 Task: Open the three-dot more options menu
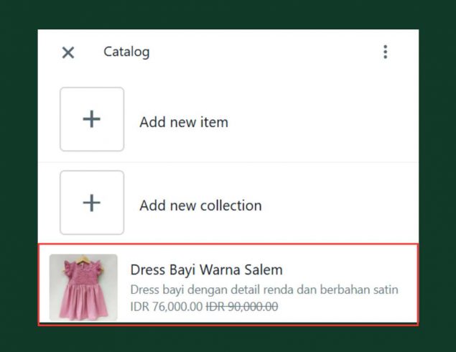[x=385, y=52]
